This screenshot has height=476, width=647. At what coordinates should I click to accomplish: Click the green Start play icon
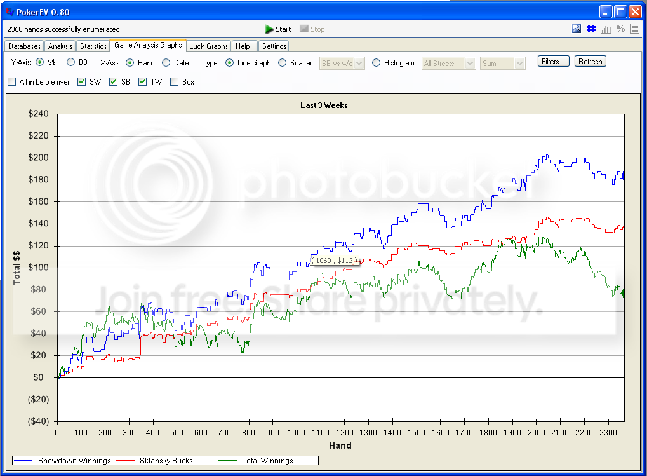coord(269,29)
